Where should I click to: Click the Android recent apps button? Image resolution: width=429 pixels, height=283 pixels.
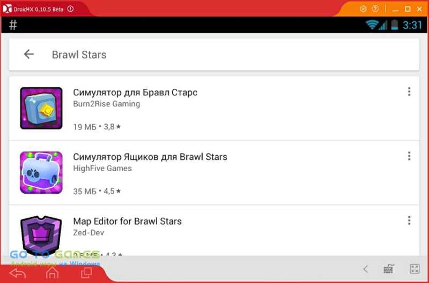[x=86, y=273]
